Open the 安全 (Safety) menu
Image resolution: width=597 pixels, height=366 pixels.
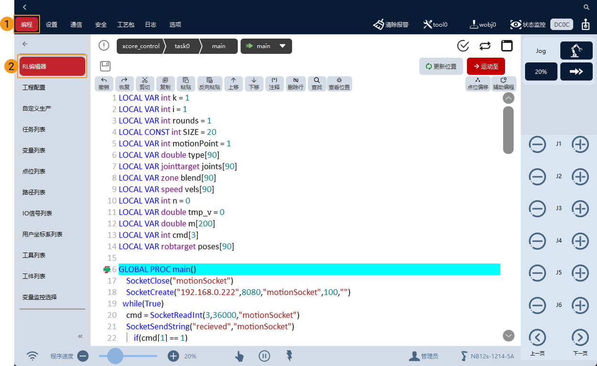point(101,24)
